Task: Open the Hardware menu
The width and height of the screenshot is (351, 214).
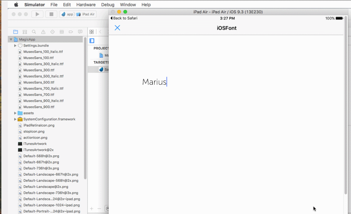Action: coord(86,5)
